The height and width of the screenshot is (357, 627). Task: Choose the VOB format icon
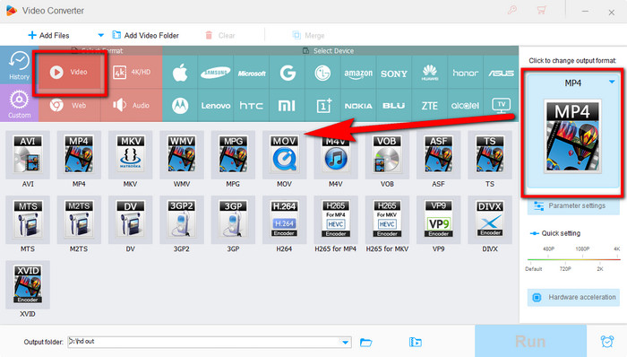click(x=387, y=154)
